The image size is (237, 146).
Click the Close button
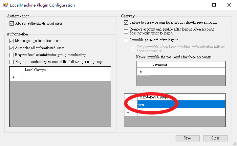215,138
